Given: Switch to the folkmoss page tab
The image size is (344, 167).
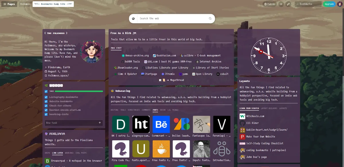Looking at the screenshot, I should click(25, 4).
